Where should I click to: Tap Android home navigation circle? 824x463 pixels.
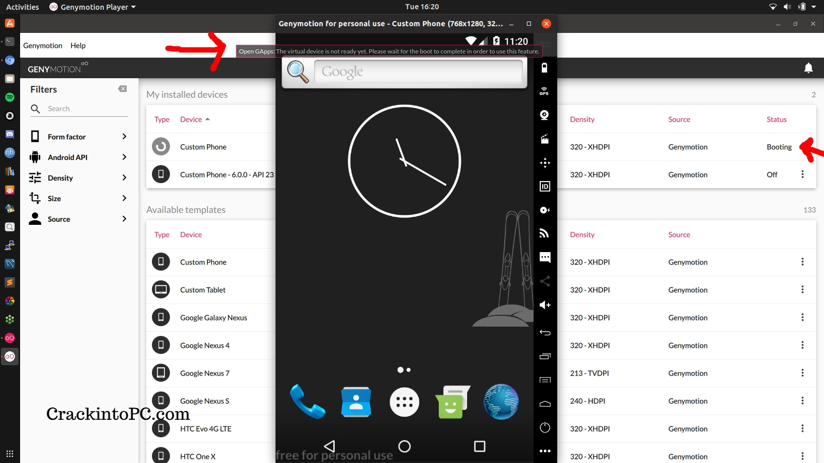coord(405,446)
